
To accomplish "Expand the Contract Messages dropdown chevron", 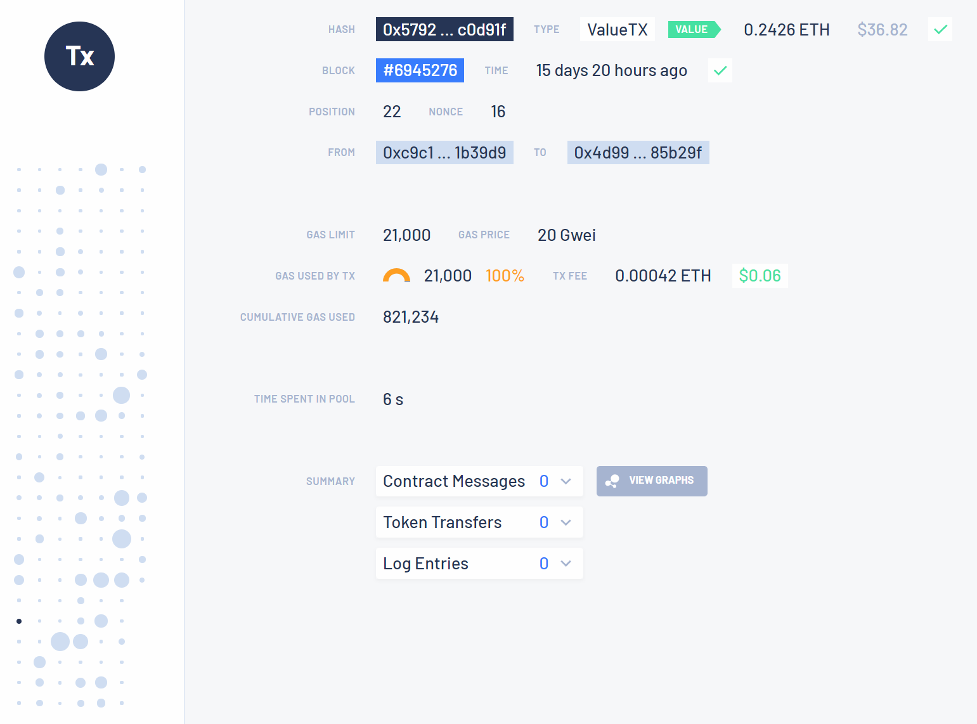I will point(566,481).
